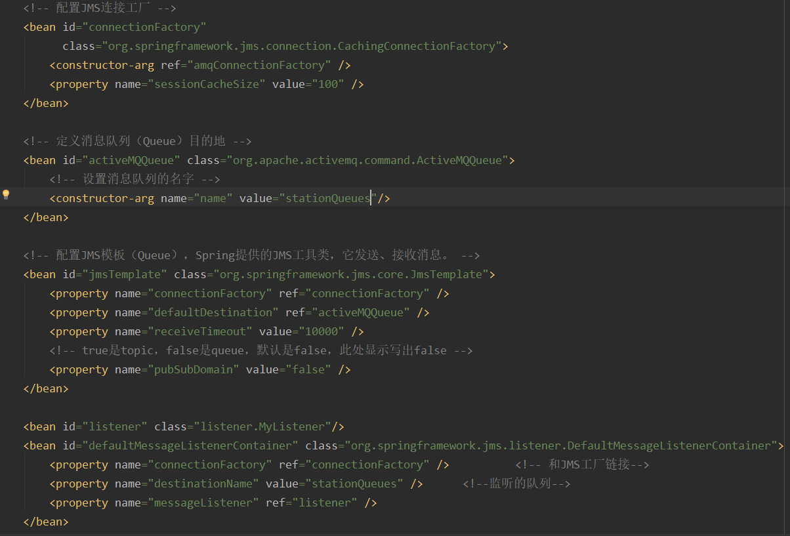Image resolution: width=790 pixels, height=536 pixels.
Task: Click the comment starting with "配置JMS模板"
Action: tap(253, 256)
